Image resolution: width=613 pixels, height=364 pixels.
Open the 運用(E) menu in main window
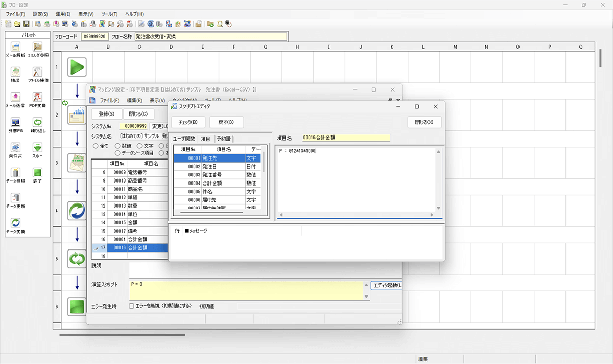(x=63, y=14)
